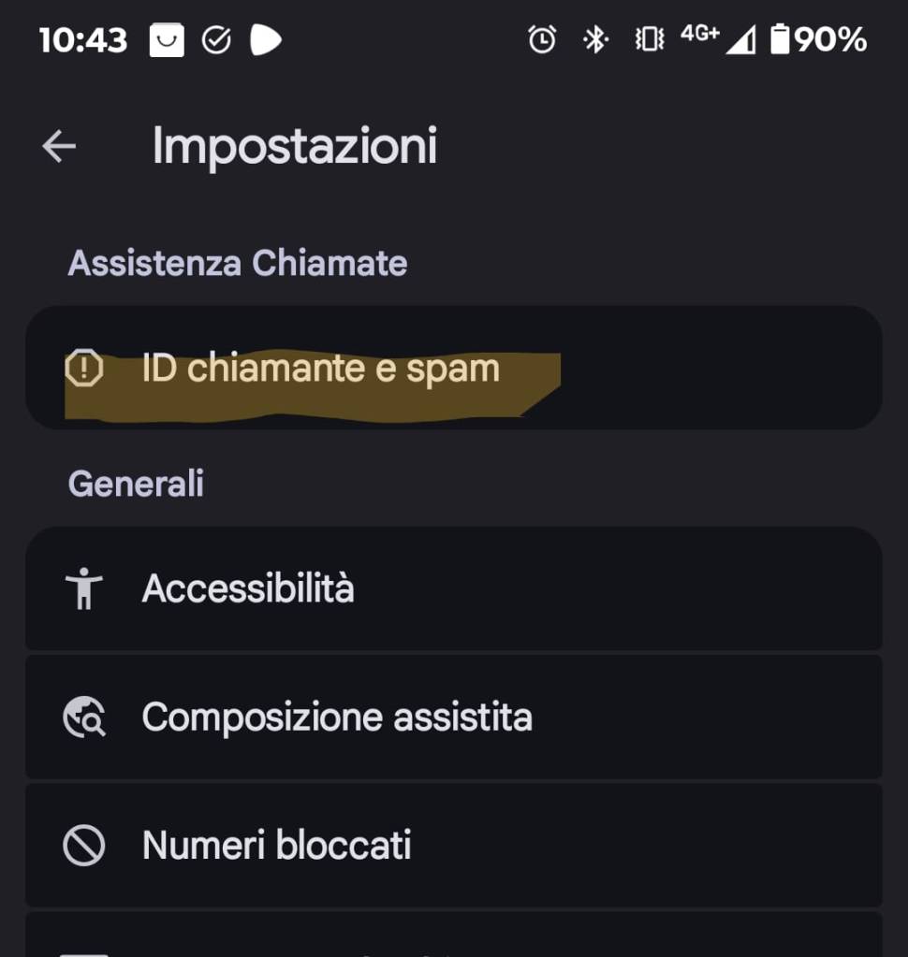The height and width of the screenshot is (957, 908).
Task: Tap the vibrate mode status icon
Action: pos(649,39)
